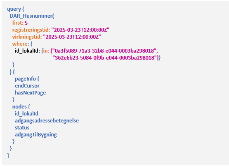Click the registreringstid timestamp value
Screen dimensions: 229x166
(x=80, y=30)
